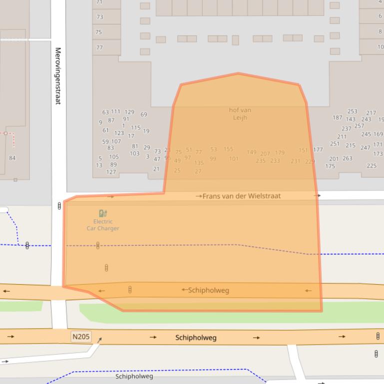Select the Frans van der Wielstraat label
The image size is (384, 384).
point(242,196)
